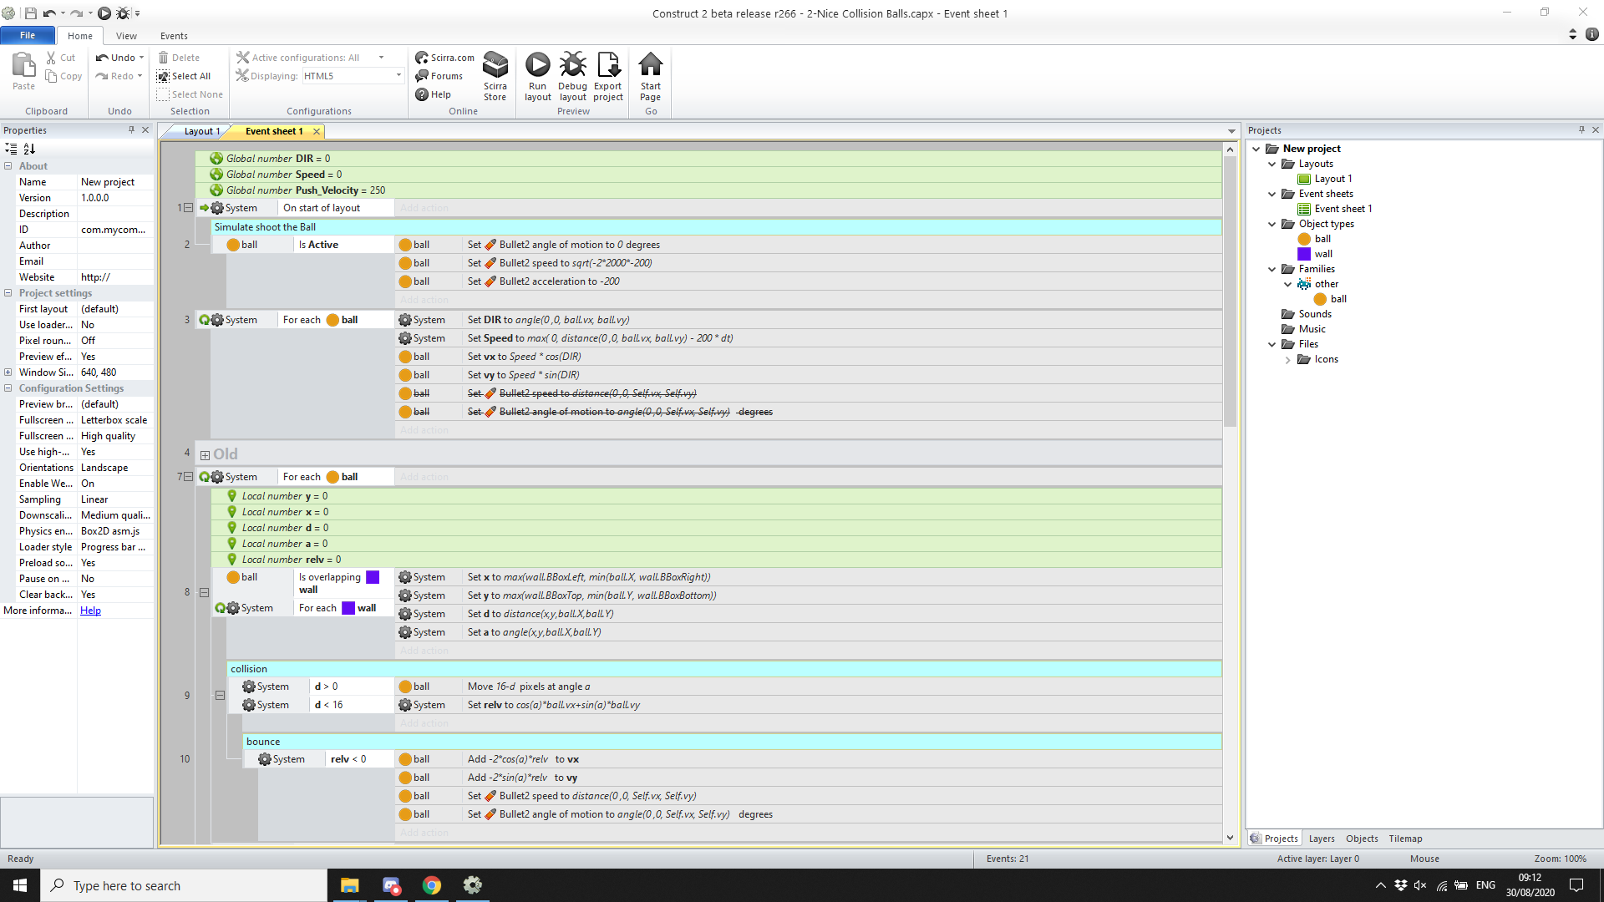Click the Redo button
The image size is (1604, 902).
tap(114, 76)
